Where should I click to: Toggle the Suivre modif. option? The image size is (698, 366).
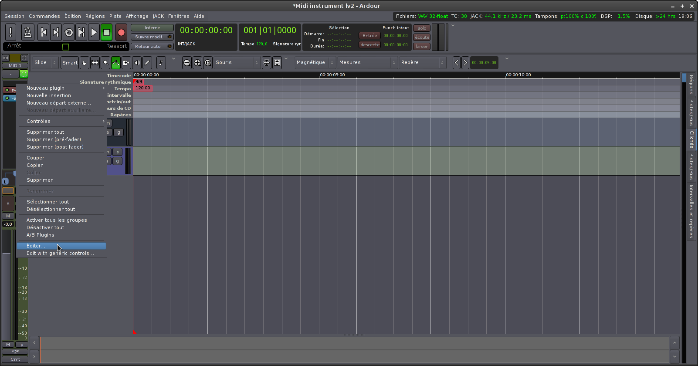pyautogui.click(x=152, y=37)
